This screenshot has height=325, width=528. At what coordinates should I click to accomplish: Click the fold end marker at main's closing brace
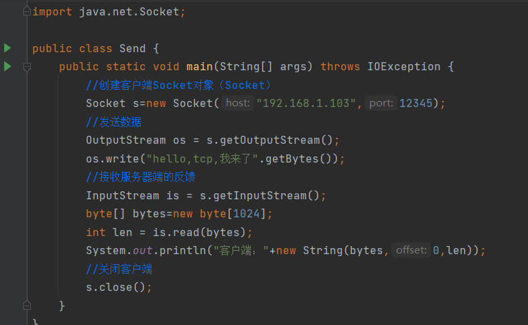(x=27, y=306)
